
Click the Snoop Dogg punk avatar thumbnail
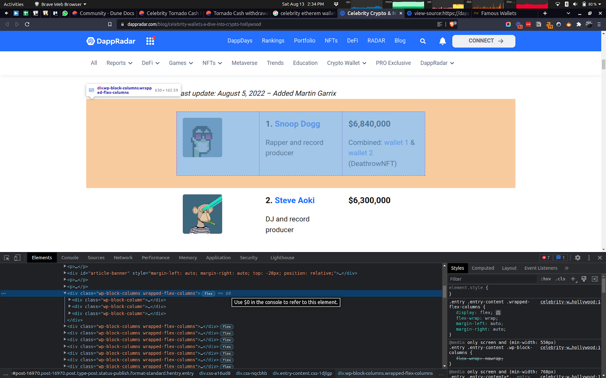point(203,138)
